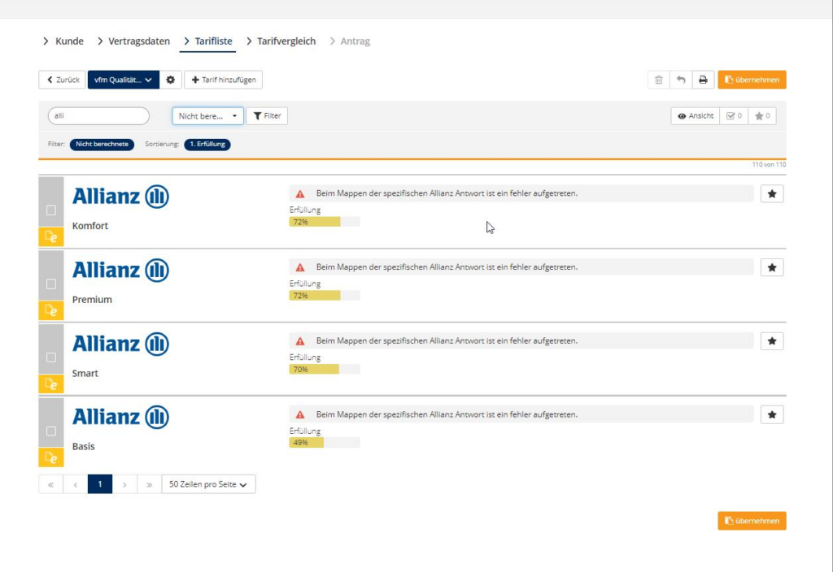The image size is (833, 572).
Task: Open yellow document icon for Smart tariff
Action: pyautogui.click(x=51, y=383)
